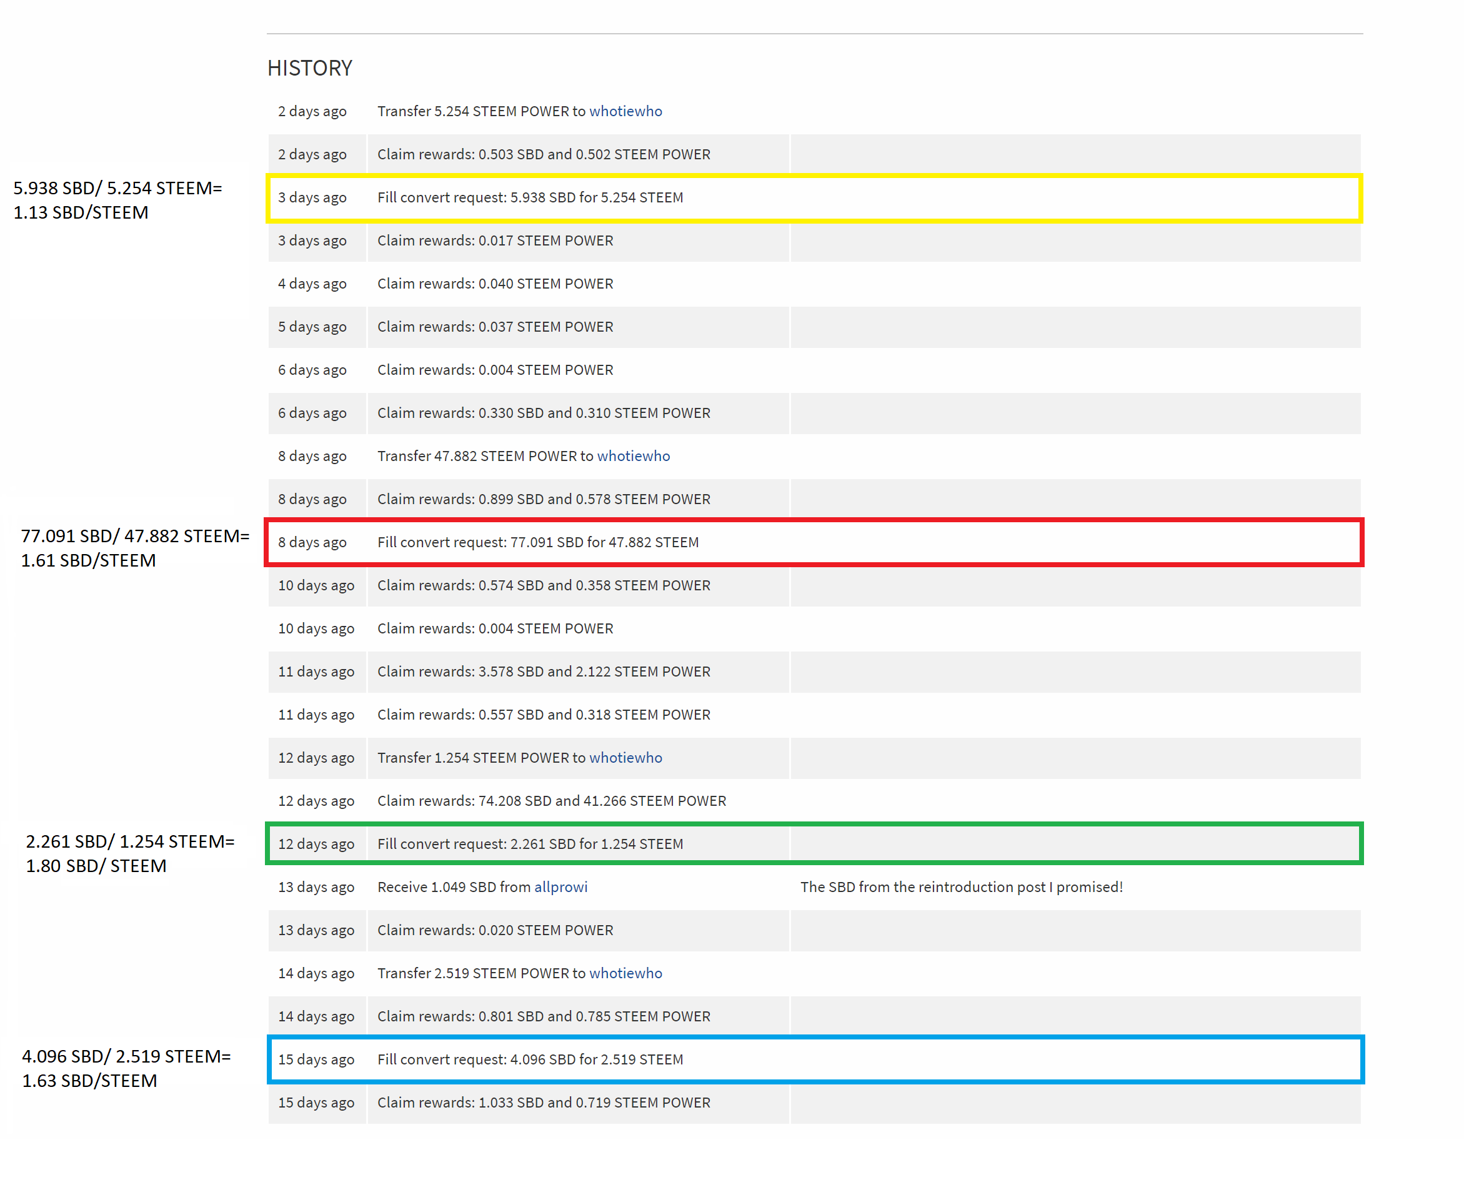This screenshot has height=1190, width=1464.
Task: Click 'Claim rewards: 74.208 SBD and 41.266 STEEM POWER'
Action: tap(552, 801)
